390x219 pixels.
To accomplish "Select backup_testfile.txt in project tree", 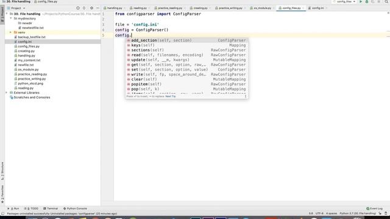I will 32,37.
